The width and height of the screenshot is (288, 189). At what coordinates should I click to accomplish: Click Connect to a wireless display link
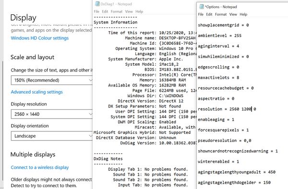pyautogui.click(x=40, y=167)
